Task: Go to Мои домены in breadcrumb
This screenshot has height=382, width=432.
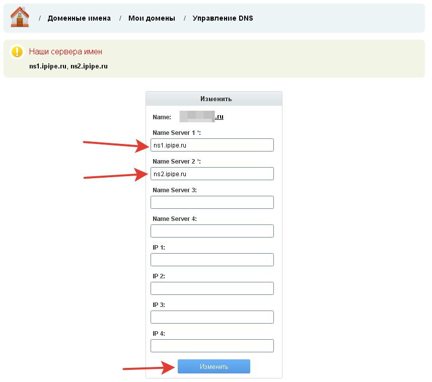Action: pos(152,18)
